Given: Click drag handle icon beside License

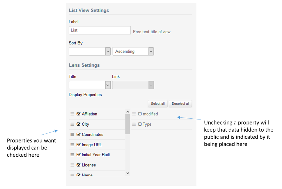Looking at the screenshot, I should 72,165.
